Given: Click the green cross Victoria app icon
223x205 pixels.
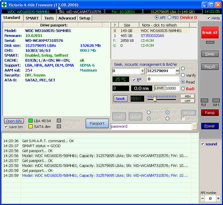Looking at the screenshot, I should [x=4, y=5].
